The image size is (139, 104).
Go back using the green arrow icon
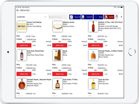pyautogui.click(x=18, y=10)
